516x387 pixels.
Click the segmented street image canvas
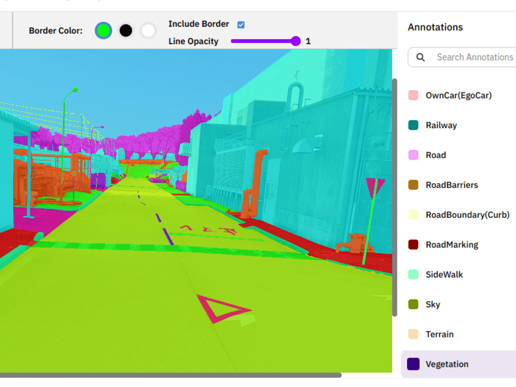pyautogui.click(x=196, y=211)
